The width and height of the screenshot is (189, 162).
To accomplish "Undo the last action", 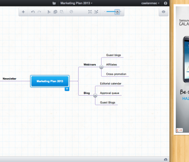I will (33, 12).
